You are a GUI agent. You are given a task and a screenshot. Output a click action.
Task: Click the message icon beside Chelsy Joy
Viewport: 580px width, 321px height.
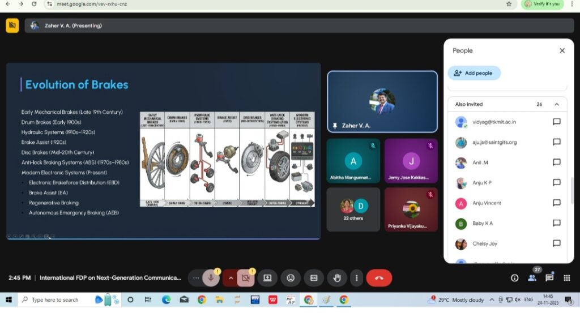[556, 243]
